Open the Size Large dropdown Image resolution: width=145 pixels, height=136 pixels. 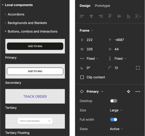pos(116,110)
